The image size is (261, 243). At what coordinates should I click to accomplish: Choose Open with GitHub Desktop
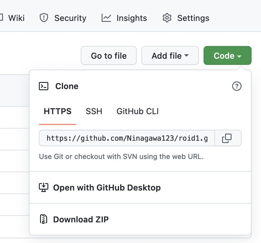[x=107, y=188]
